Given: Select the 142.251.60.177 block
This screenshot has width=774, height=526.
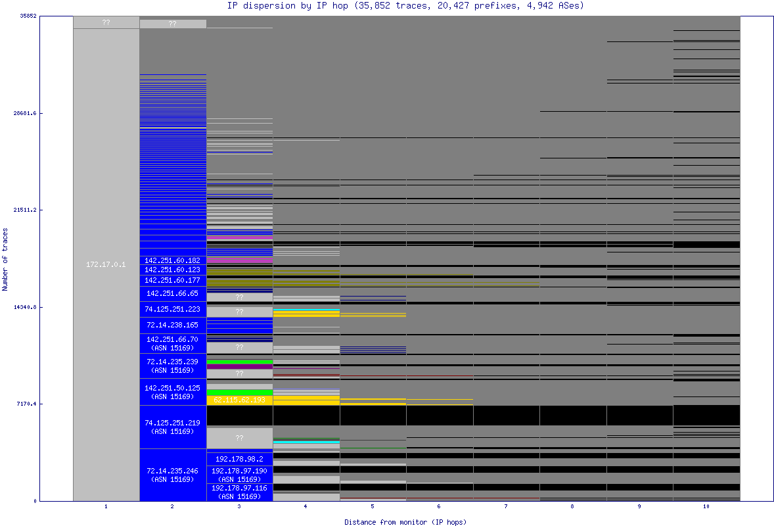Looking at the screenshot, I should click(173, 280).
